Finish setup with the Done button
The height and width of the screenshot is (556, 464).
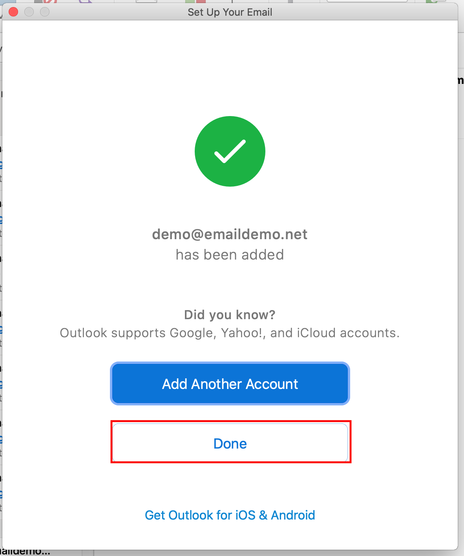230,443
